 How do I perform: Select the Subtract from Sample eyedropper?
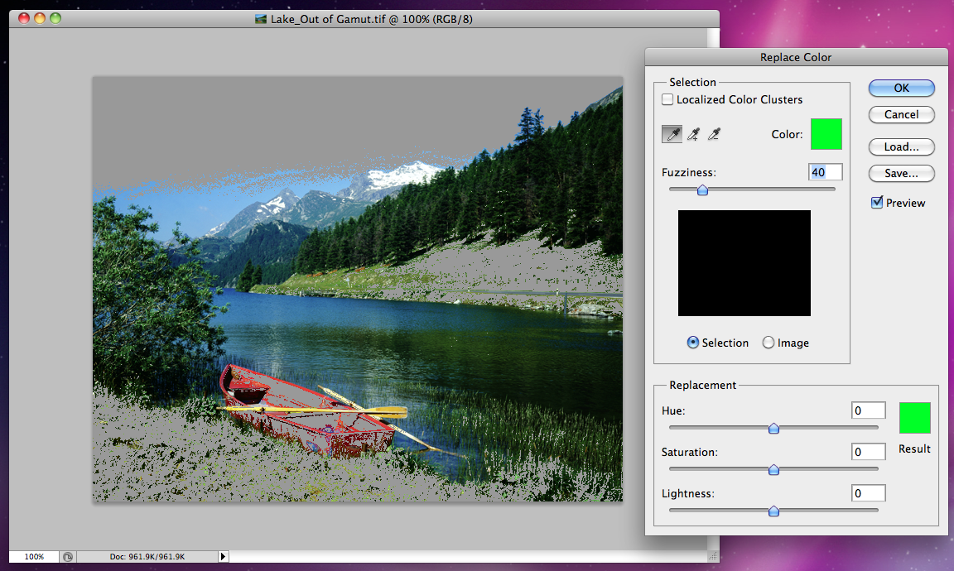point(714,133)
